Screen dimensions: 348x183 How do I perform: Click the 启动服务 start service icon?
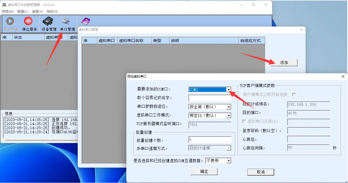[10, 23]
